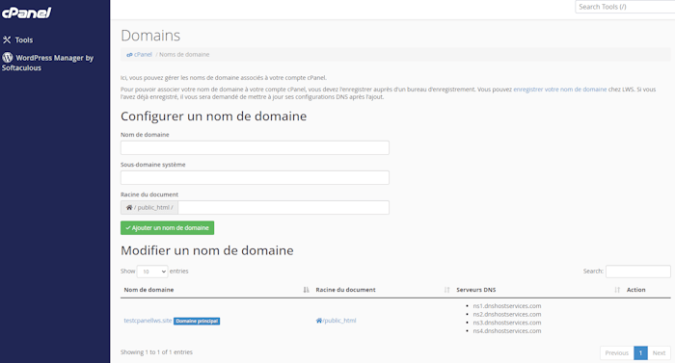Click the cPanel breadcrumb icon
675x363 pixels.
pos(129,55)
